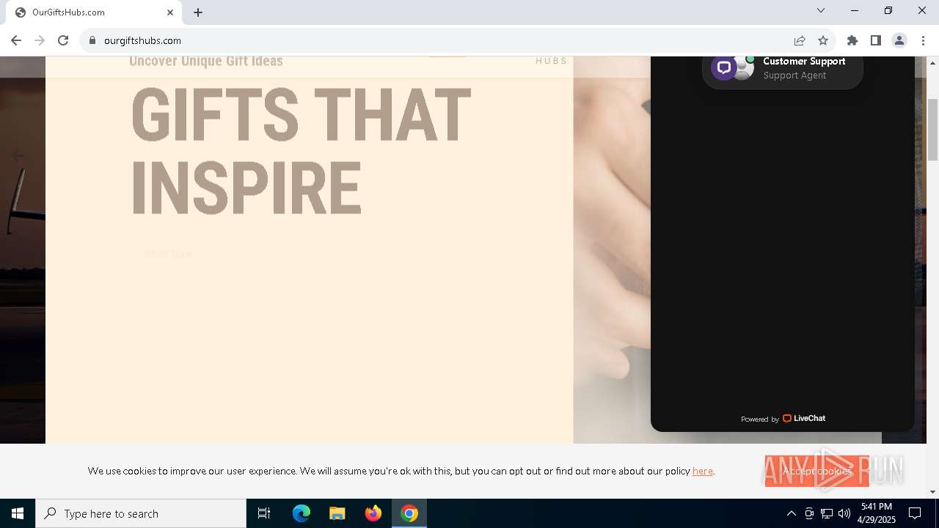The width and height of the screenshot is (939, 528).
Task: Show hidden system tray icons
Action: (x=791, y=513)
